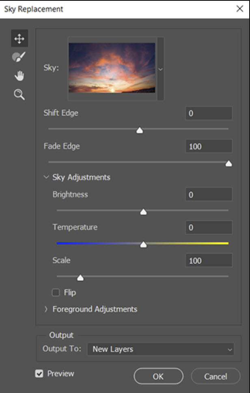The image size is (250, 393).
Task: Click the Brightness value field
Action: pyautogui.click(x=209, y=195)
